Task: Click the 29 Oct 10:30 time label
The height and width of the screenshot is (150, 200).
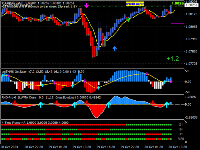Action: point(82,147)
